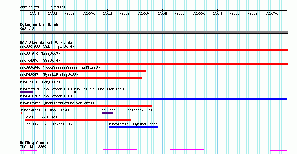Click nsv1140997 (Alsmadi2014) label
Viewport: 297px width, 154px height.
click(51, 124)
